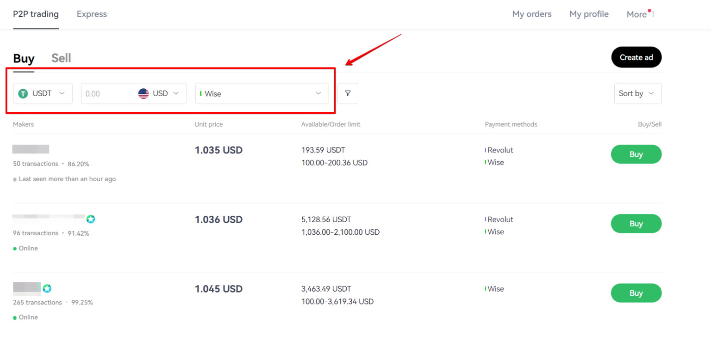Click the 0.00 amount input field
711x341 pixels.
pyautogui.click(x=106, y=93)
